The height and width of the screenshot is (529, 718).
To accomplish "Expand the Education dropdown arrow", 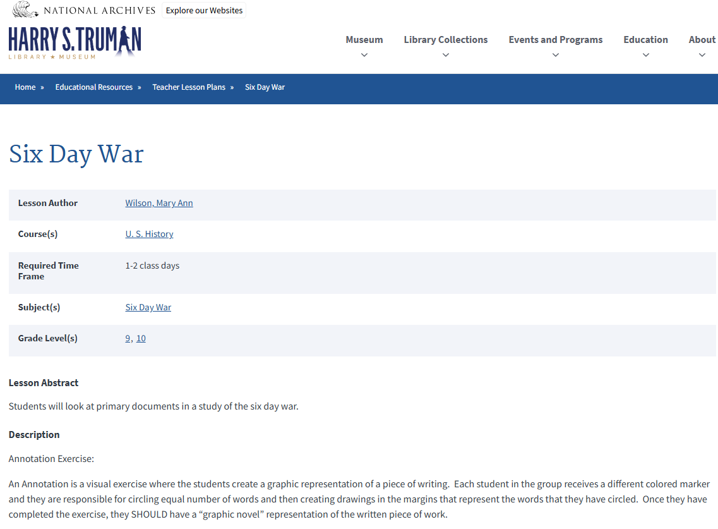I will tap(645, 56).
